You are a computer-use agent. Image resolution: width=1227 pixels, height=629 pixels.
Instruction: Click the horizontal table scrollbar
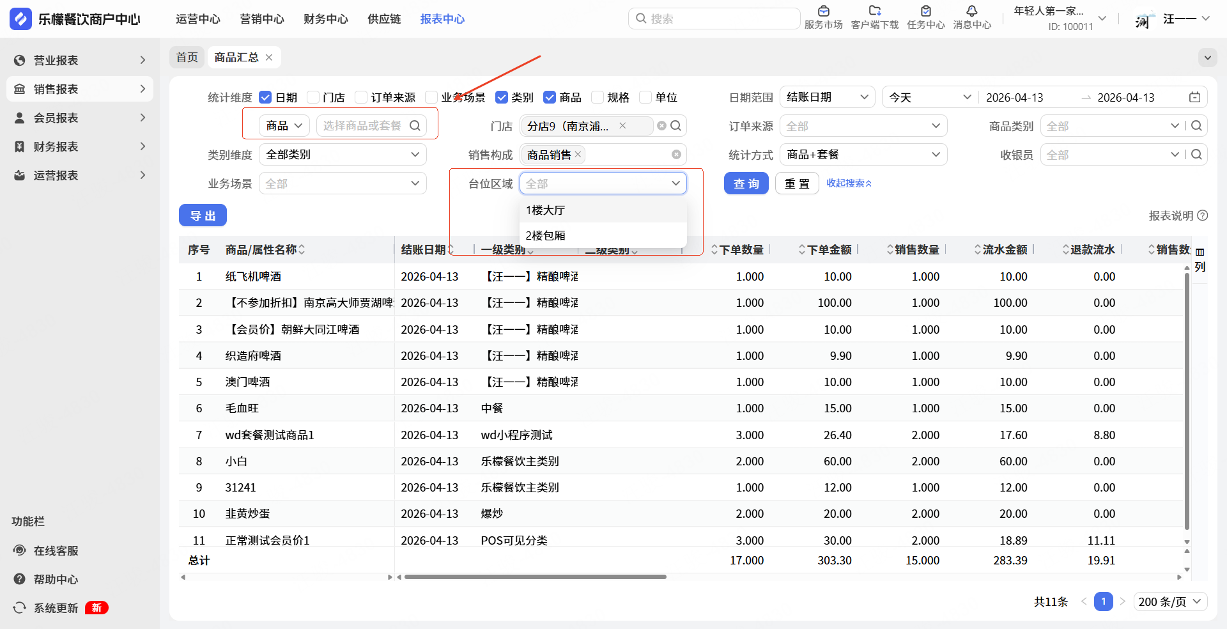[535, 577]
